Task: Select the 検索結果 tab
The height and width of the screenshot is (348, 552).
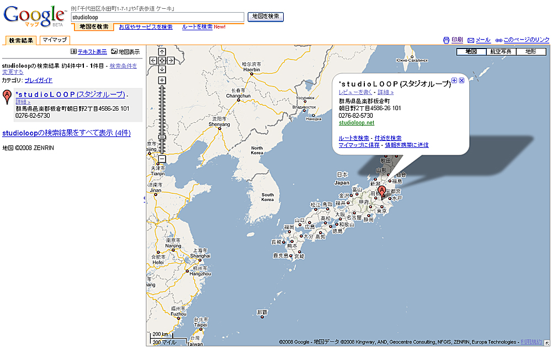Action: pyautogui.click(x=21, y=40)
